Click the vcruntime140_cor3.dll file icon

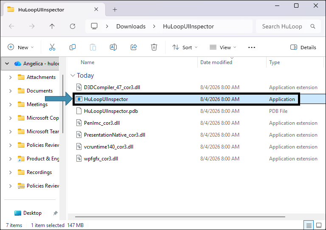79,147
